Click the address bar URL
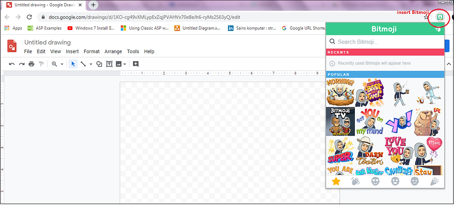Screen dimensions: 454x205 click(144, 17)
